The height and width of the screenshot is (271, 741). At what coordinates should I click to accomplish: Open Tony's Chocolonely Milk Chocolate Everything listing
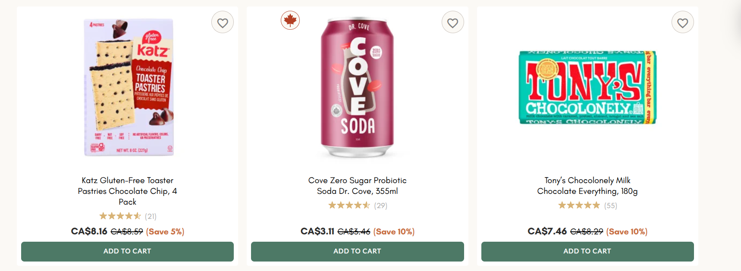point(587,185)
